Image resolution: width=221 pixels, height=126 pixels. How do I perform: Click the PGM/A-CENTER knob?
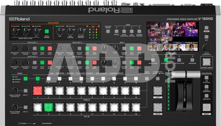15,91
